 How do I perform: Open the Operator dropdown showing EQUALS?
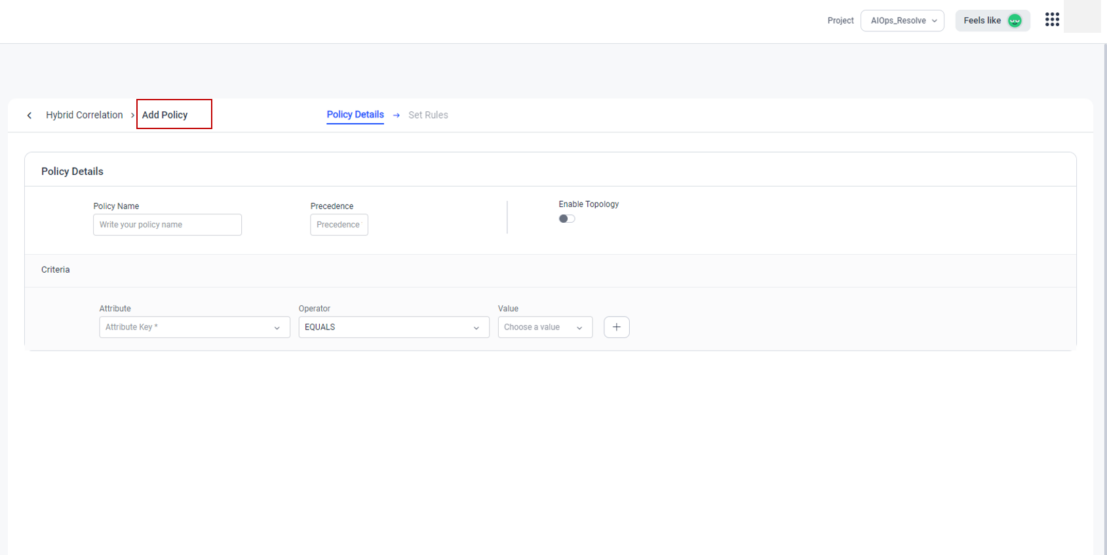[393, 327]
